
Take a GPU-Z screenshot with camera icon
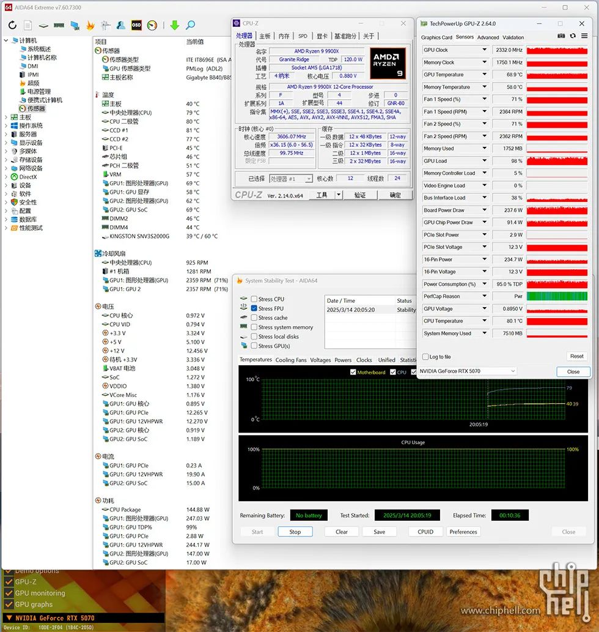[x=561, y=36]
